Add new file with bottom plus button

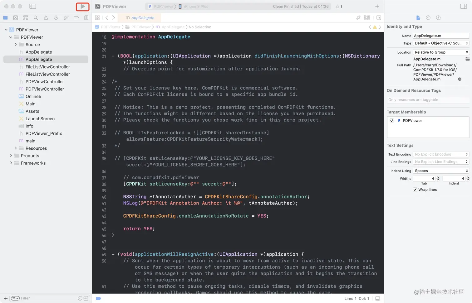coord(6,298)
